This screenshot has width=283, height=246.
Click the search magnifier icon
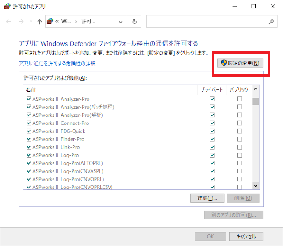click(271, 22)
